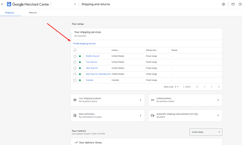This screenshot has width=242, height=145.
Task: Click Add shipping service
Action: pos(84,43)
